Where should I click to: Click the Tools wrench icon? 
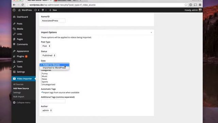point(14,67)
